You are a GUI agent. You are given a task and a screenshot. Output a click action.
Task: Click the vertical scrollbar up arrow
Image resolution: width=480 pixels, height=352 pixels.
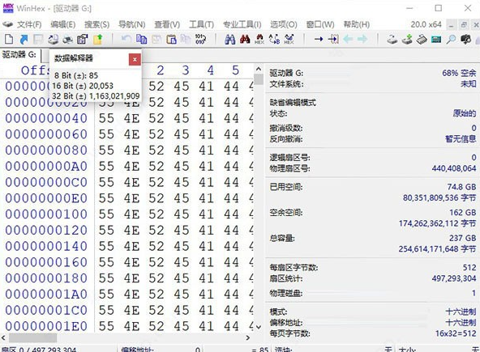pyautogui.click(x=259, y=69)
